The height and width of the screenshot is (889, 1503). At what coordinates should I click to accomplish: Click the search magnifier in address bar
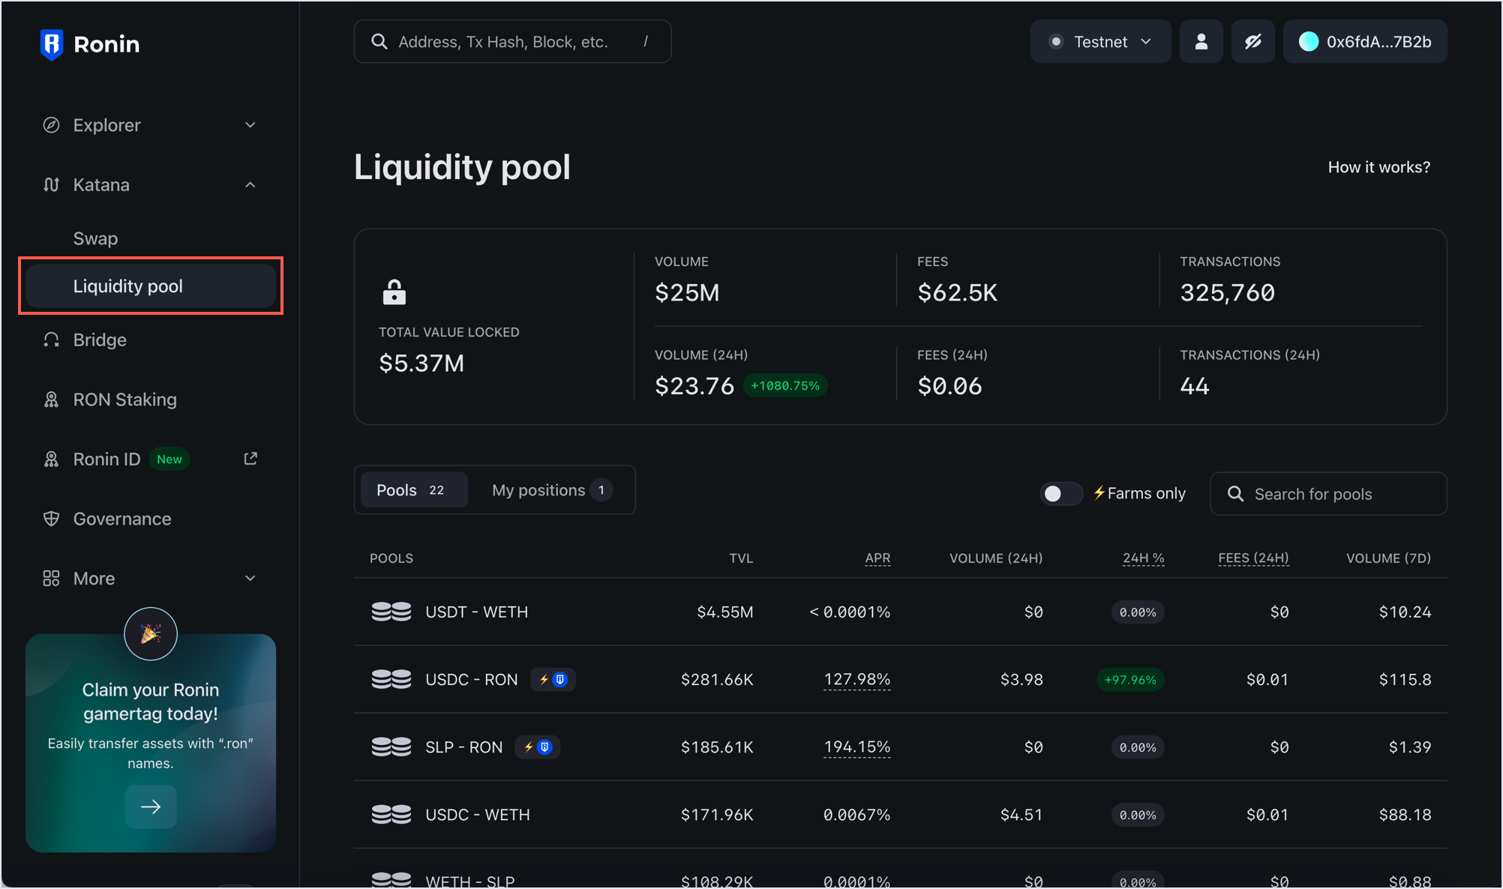click(x=379, y=41)
